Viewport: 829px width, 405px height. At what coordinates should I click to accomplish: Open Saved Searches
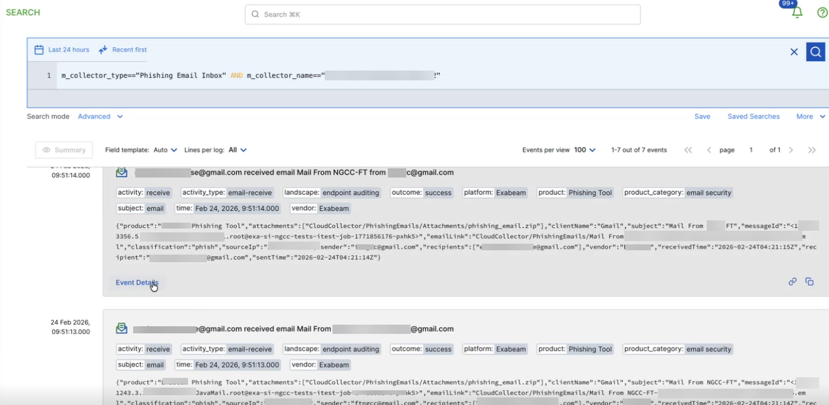pyautogui.click(x=753, y=116)
